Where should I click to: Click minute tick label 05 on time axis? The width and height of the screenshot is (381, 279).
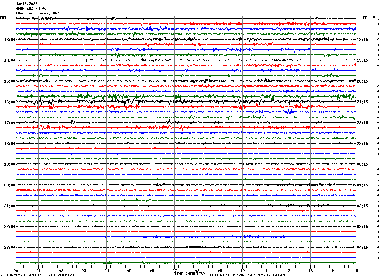129,270
